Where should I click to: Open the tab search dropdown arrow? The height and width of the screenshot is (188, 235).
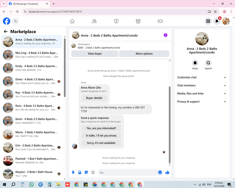pos(4,4)
